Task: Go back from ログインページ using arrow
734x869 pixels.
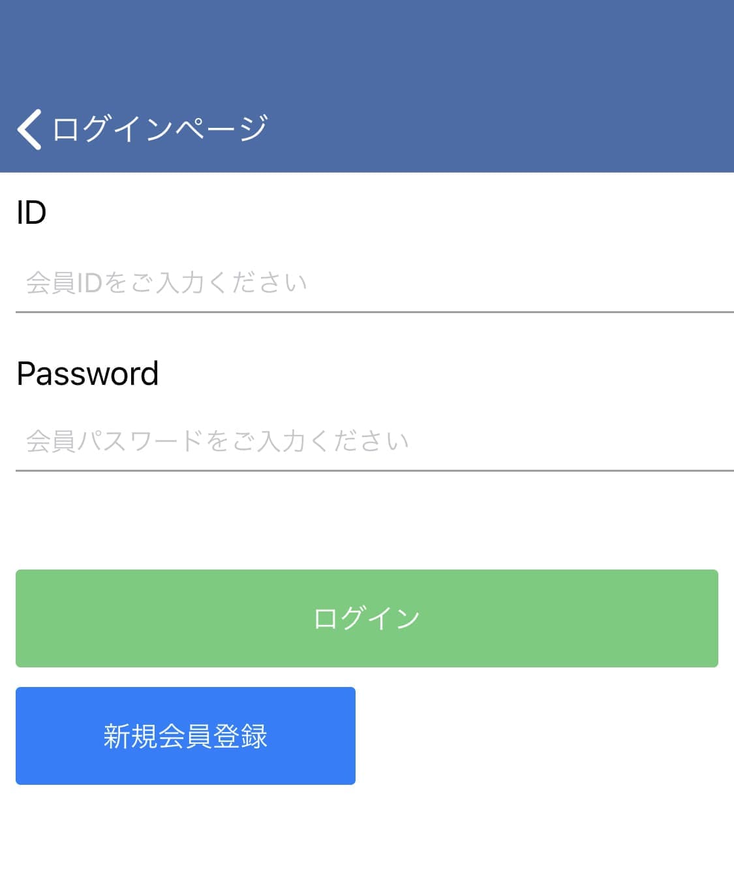Action: pos(29,129)
